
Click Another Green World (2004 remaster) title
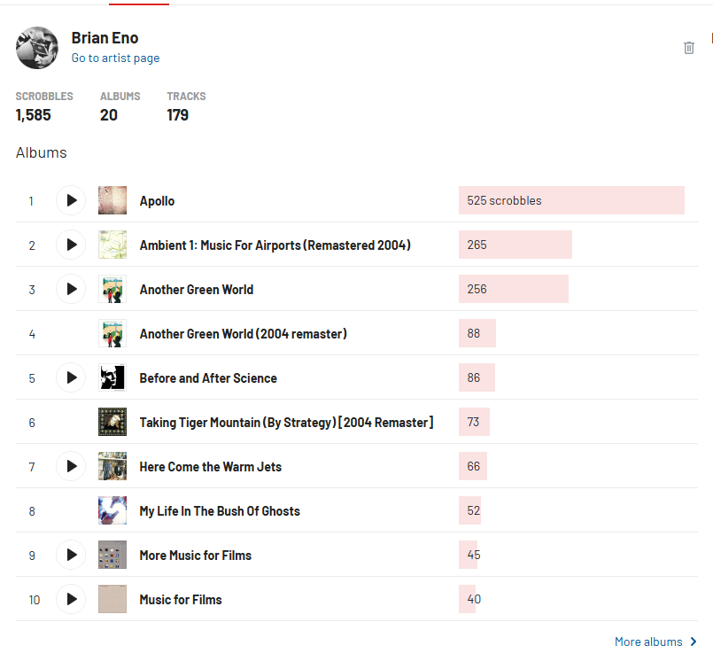tap(243, 334)
